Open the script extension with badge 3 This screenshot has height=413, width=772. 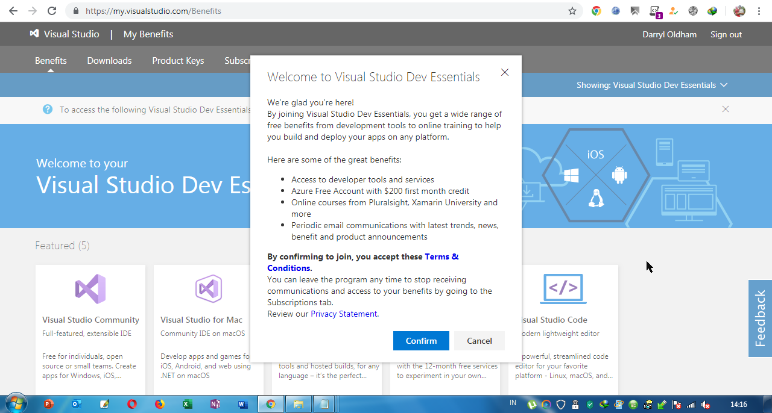coord(655,11)
